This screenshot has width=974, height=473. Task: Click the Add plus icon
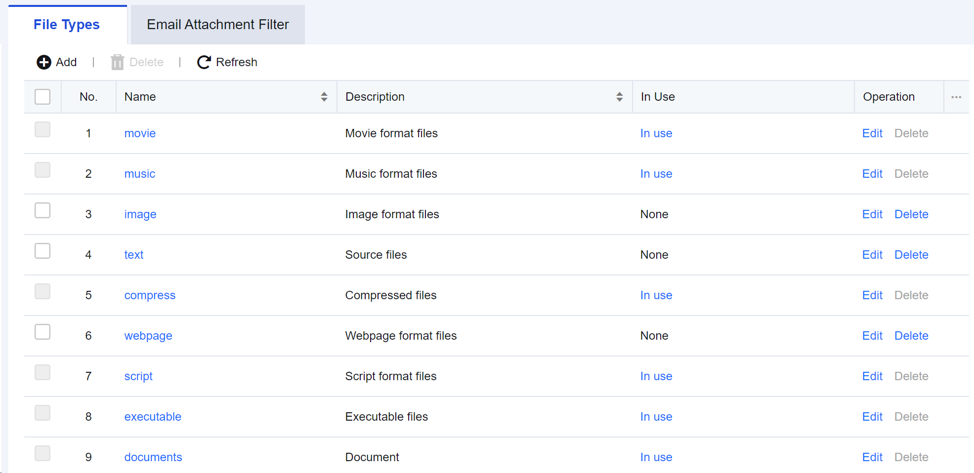(x=44, y=62)
